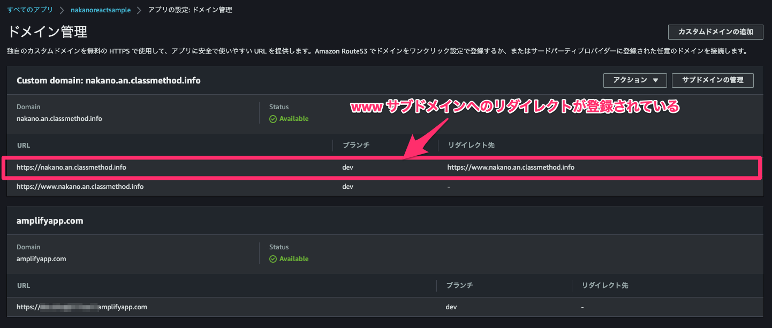Click the Available check icon for custom domain
Screen dimensions: 772x328
coord(273,119)
